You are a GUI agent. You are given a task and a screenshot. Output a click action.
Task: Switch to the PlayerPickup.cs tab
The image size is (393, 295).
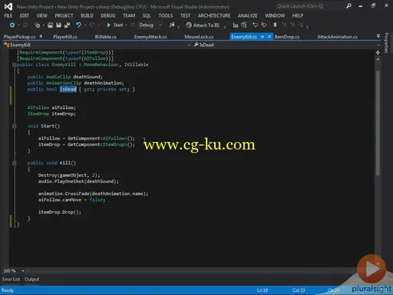point(19,37)
